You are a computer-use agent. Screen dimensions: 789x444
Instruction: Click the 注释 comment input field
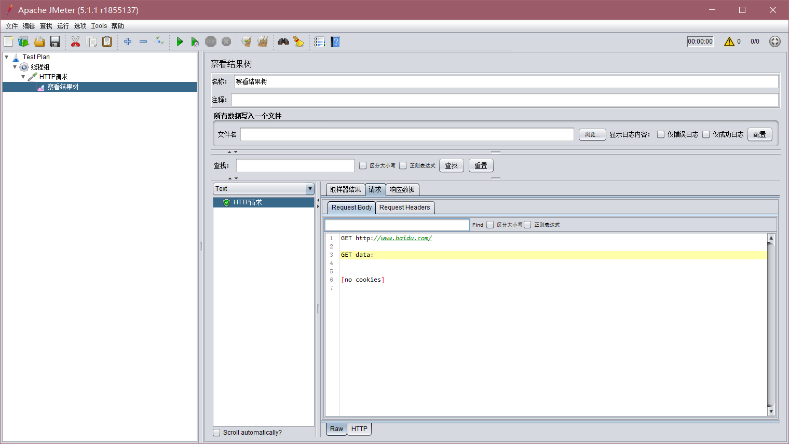click(x=505, y=100)
